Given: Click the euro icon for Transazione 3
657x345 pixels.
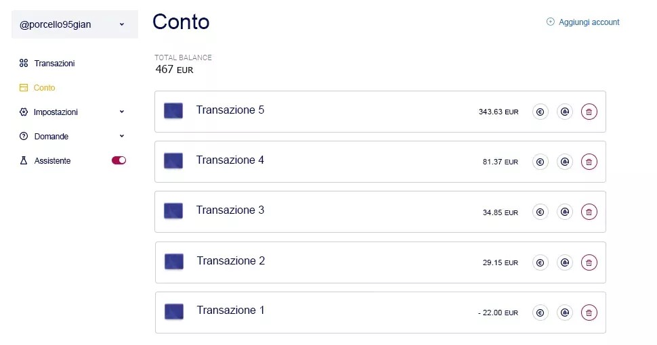Looking at the screenshot, I should [x=540, y=212].
